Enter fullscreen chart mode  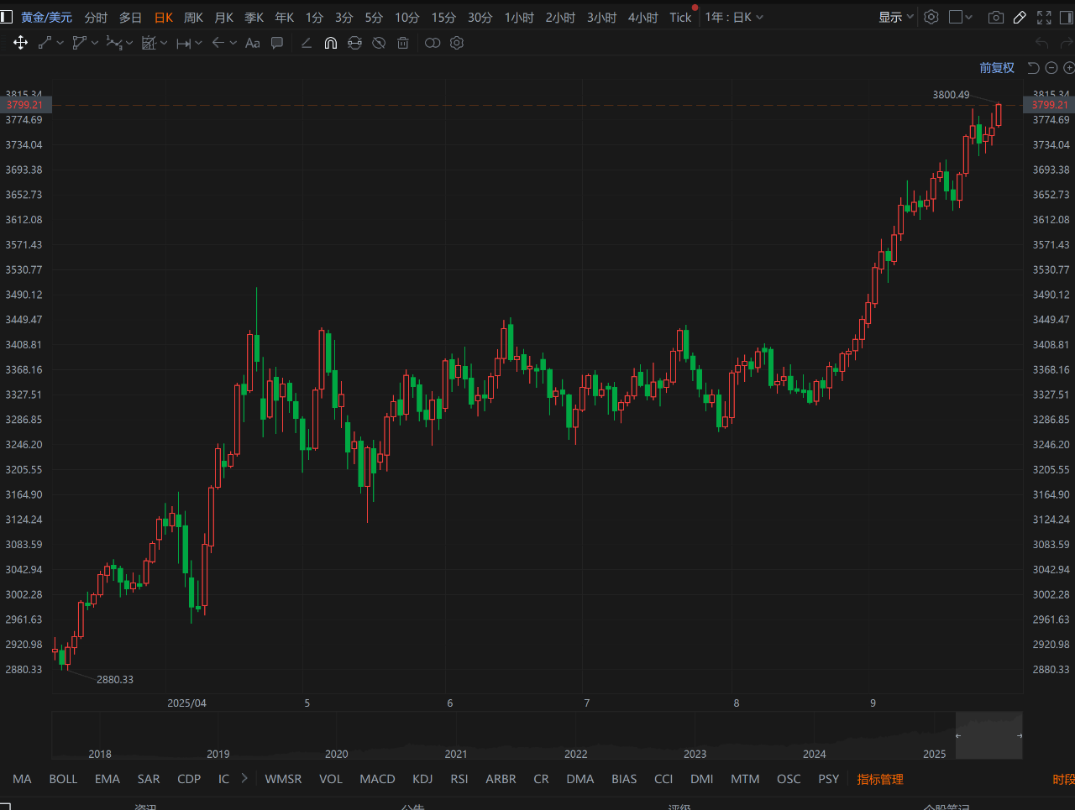pyautogui.click(x=1044, y=17)
